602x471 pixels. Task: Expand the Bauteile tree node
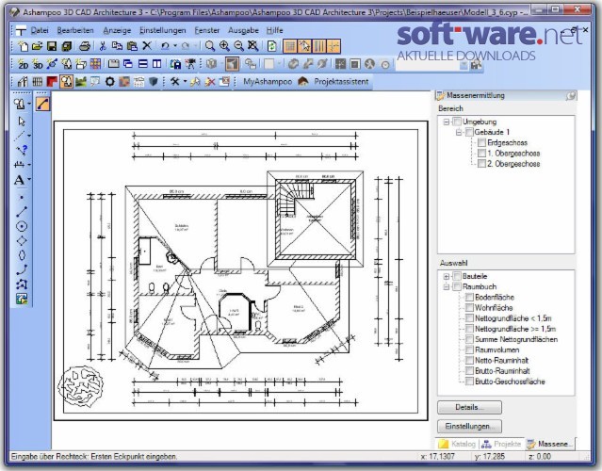pyautogui.click(x=447, y=276)
